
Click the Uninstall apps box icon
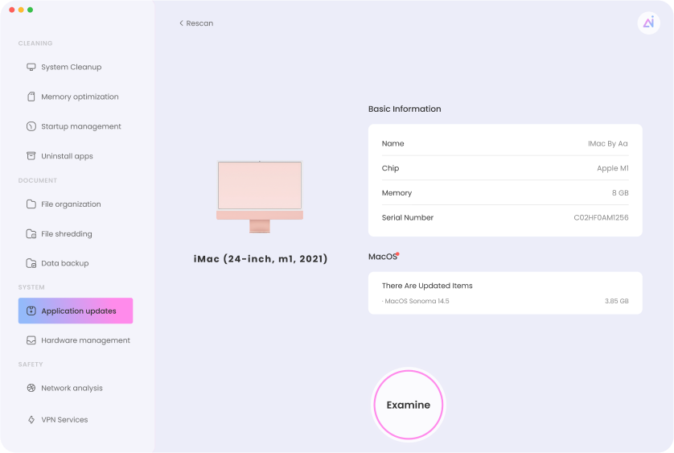31,156
